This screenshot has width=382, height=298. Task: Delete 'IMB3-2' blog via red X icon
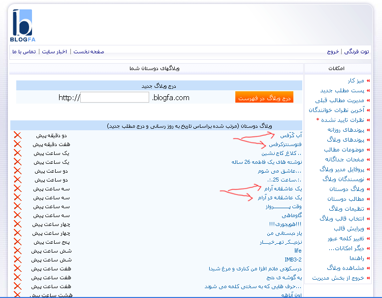(17, 260)
